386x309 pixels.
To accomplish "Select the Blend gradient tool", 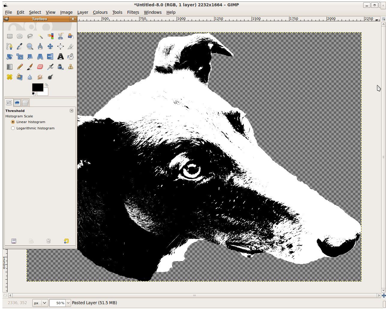I will [10, 67].
